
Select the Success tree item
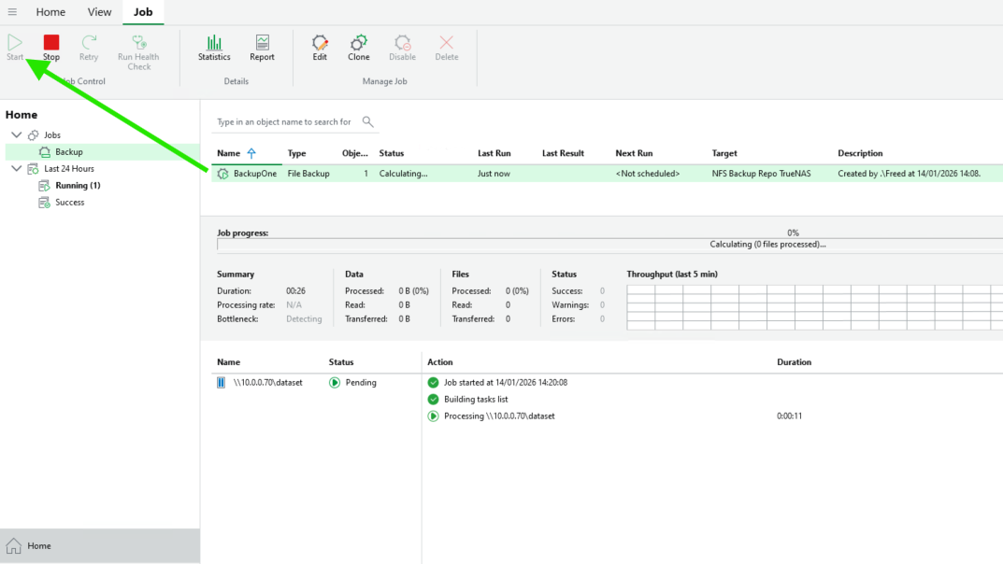(69, 203)
